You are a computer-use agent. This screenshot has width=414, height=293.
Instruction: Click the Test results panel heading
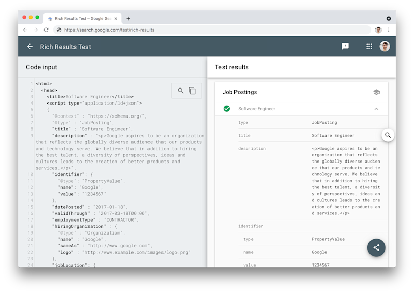pyautogui.click(x=232, y=67)
